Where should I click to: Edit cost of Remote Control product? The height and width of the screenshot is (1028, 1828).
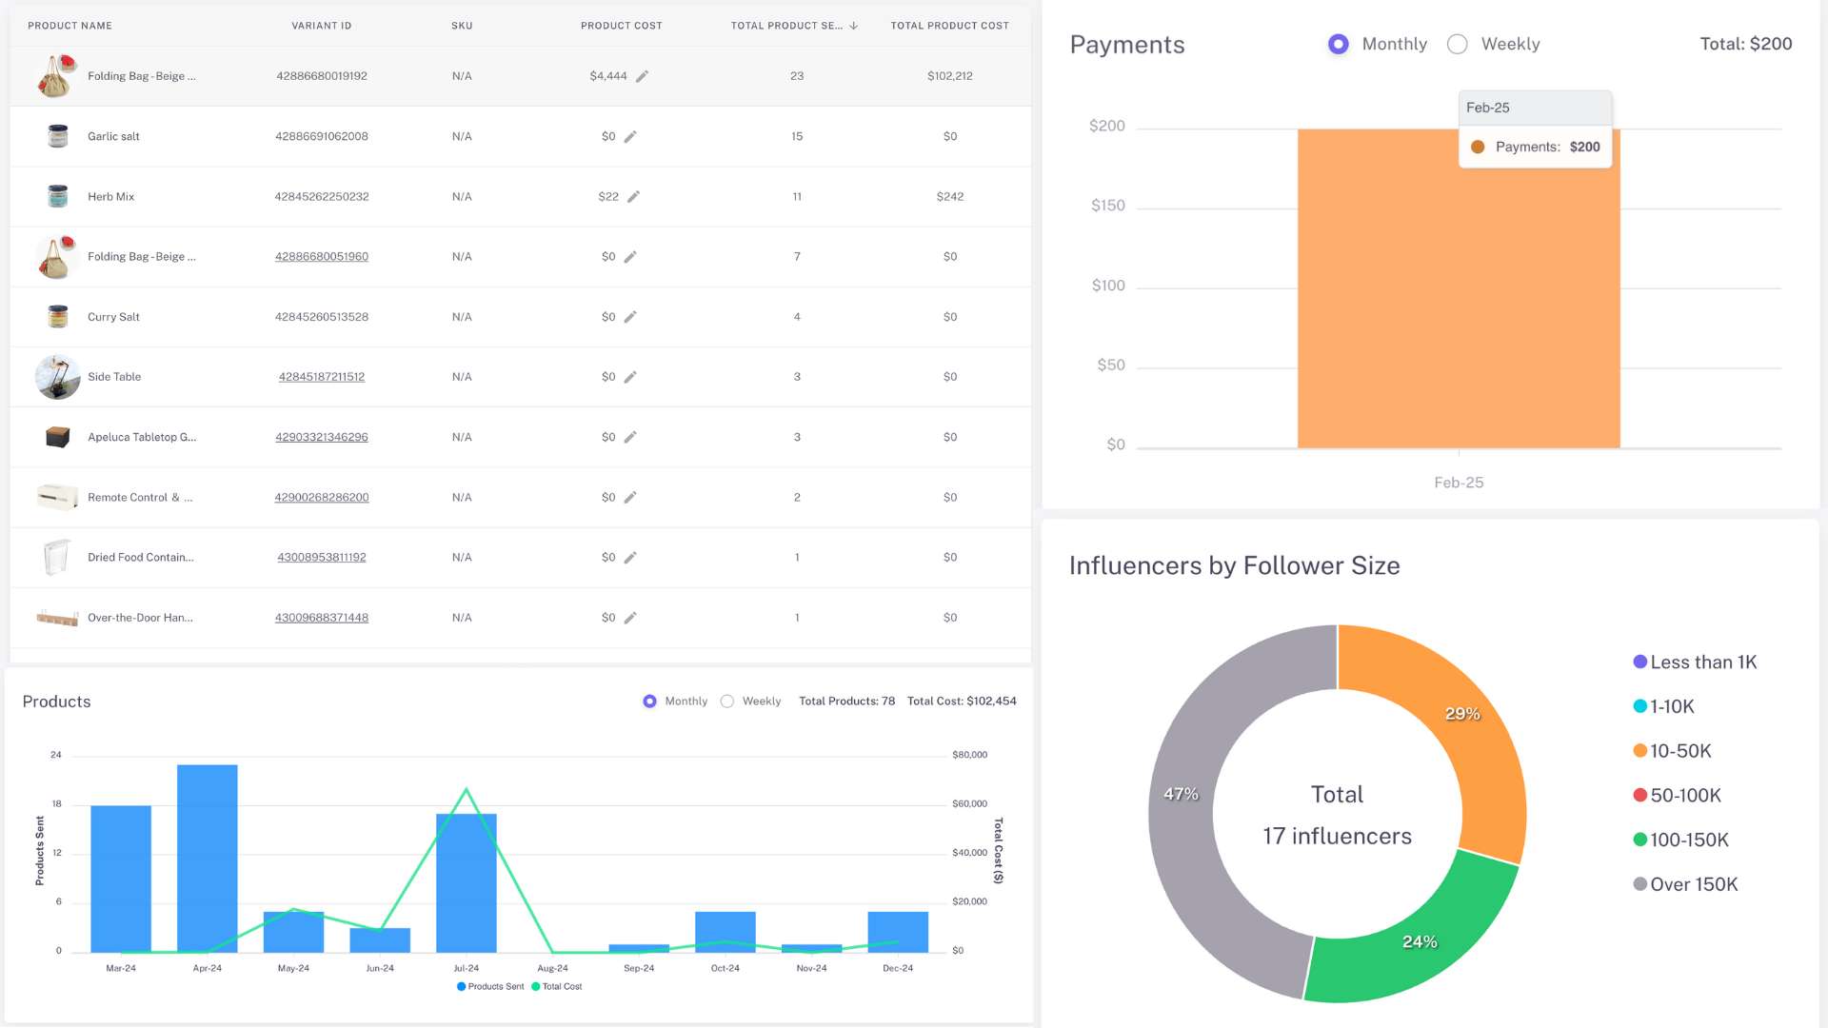(x=630, y=498)
